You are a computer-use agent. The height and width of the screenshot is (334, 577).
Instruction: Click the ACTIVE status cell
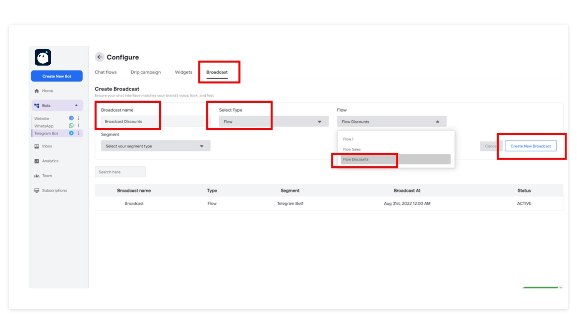click(x=524, y=203)
